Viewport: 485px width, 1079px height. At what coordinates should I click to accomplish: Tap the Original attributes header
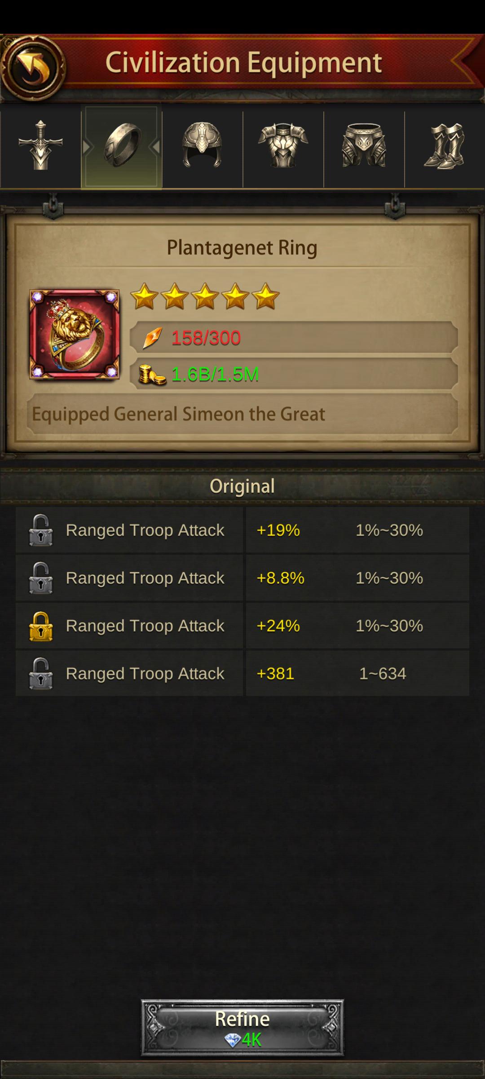[242, 486]
